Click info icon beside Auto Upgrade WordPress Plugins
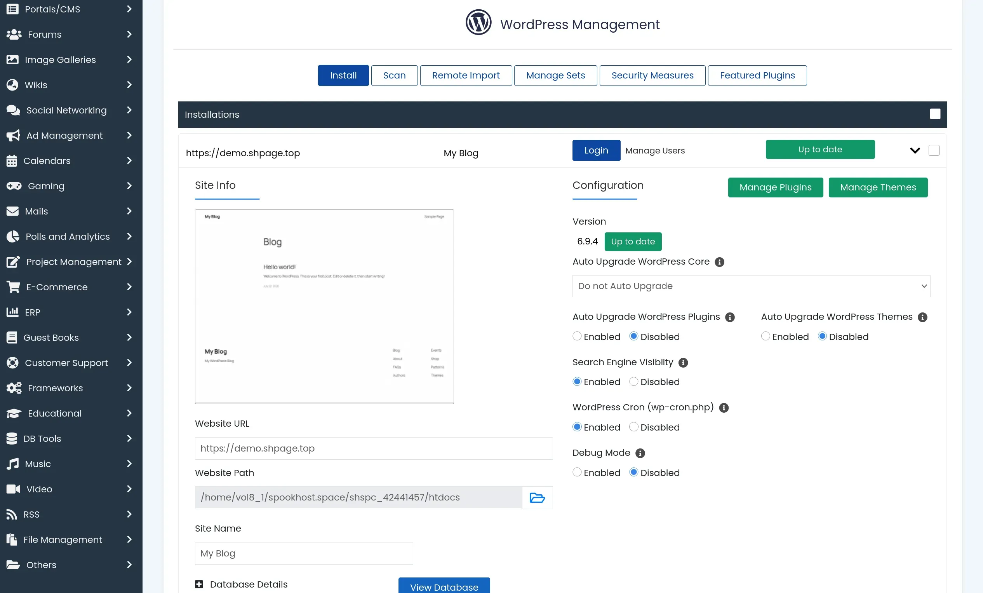Viewport: 983px width, 593px height. (x=730, y=317)
